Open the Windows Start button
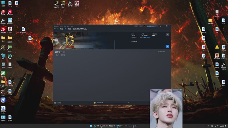This screenshot has height=128, width=228. point(91,126)
